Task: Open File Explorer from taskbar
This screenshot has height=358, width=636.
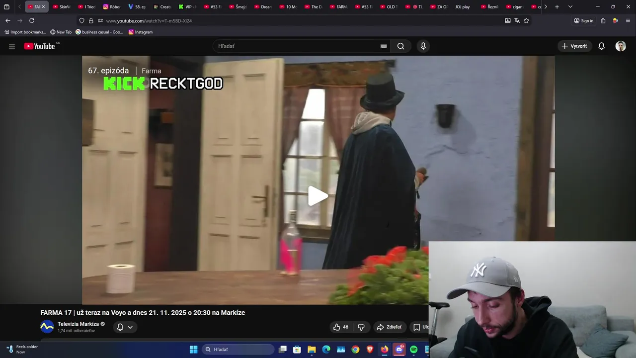Action: tap(312, 350)
